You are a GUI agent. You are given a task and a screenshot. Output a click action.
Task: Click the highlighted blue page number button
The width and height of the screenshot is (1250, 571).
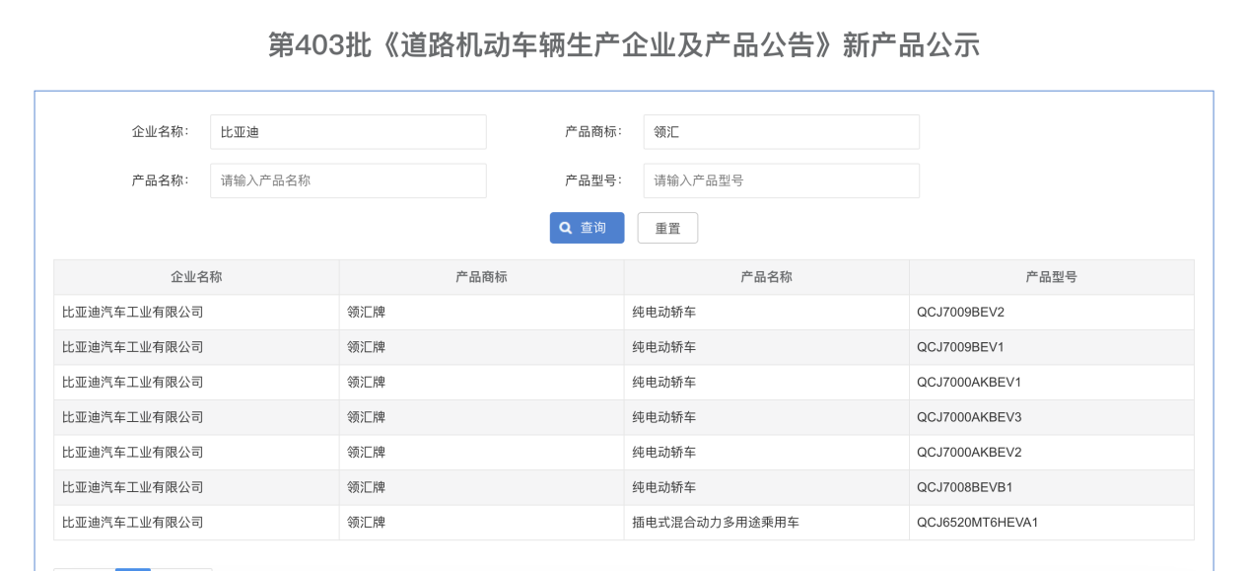133,569
